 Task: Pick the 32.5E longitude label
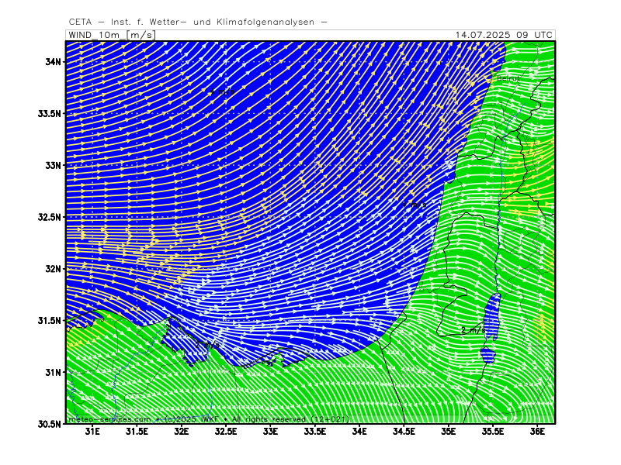pyautogui.click(x=226, y=432)
